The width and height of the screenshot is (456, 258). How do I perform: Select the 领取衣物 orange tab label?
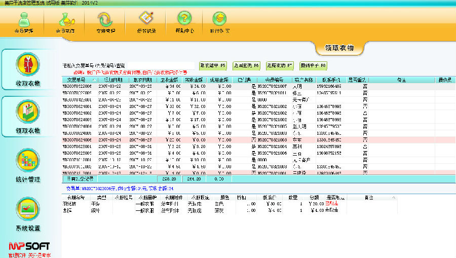click(x=339, y=48)
